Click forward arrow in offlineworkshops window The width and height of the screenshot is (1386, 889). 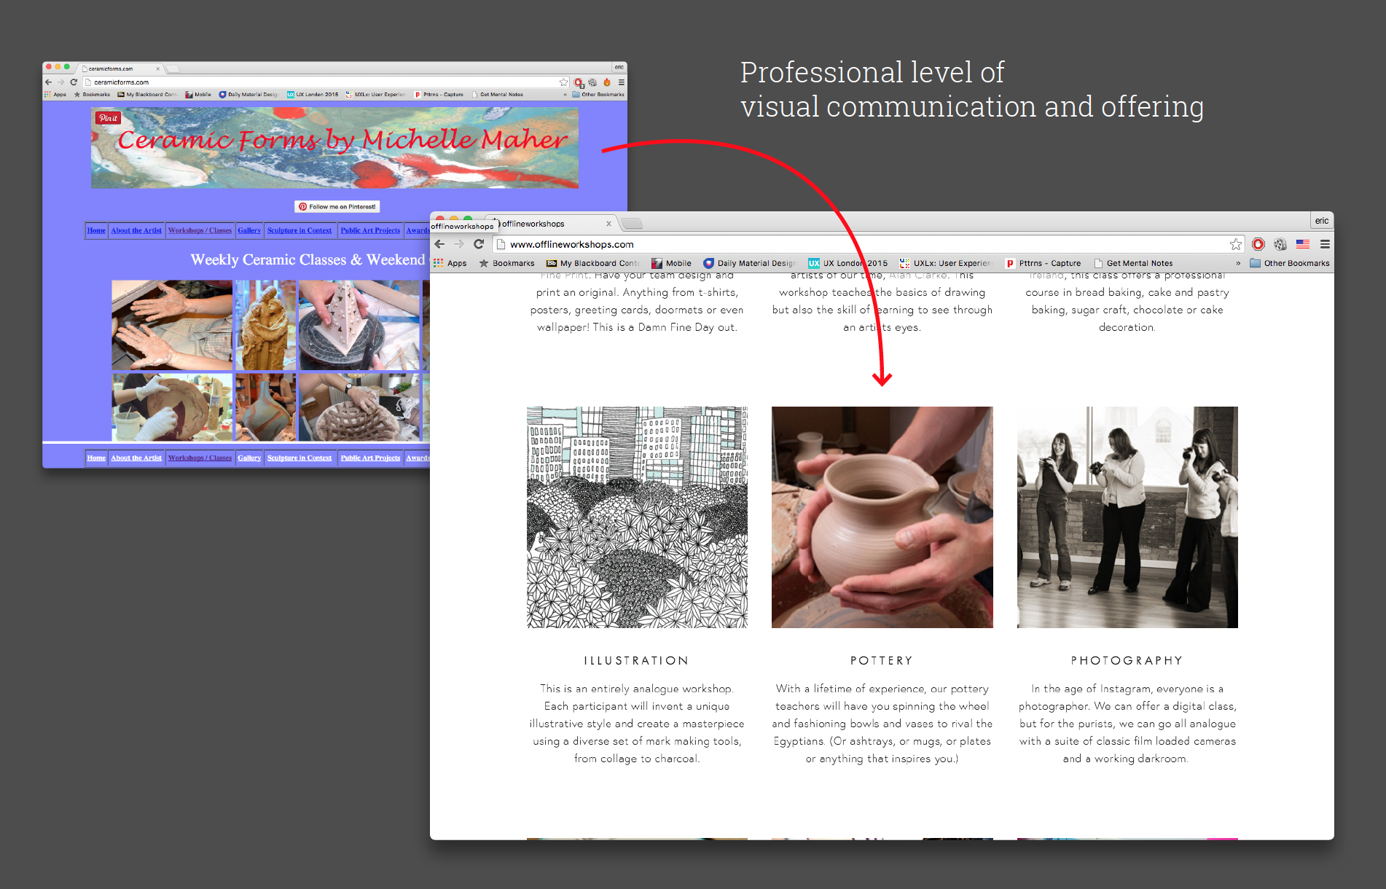(x=459, y=244)
